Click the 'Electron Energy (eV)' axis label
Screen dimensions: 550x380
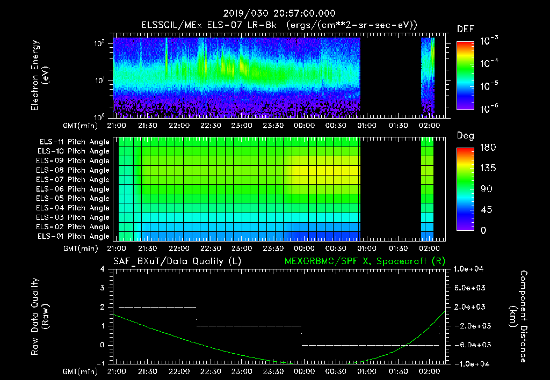[40, 75]
